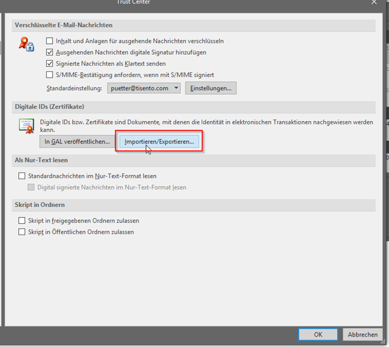This screenshot has width=389, height=347.
Task: Click the Digitale IDs description text
Action: pos(206,126)
